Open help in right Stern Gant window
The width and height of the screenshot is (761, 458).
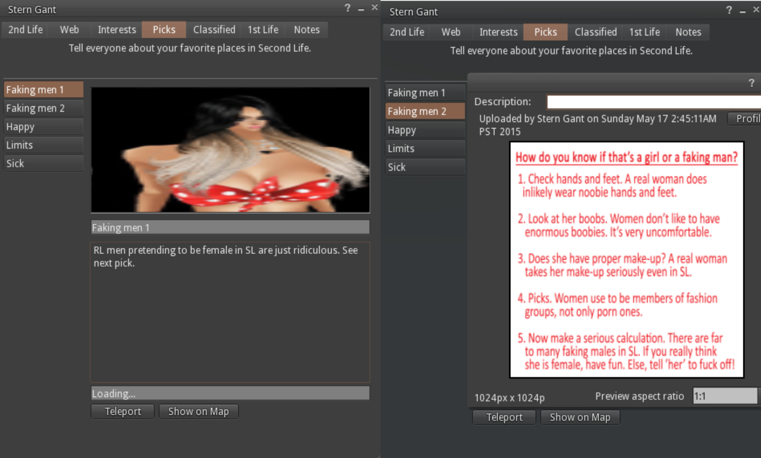point(729,10)
